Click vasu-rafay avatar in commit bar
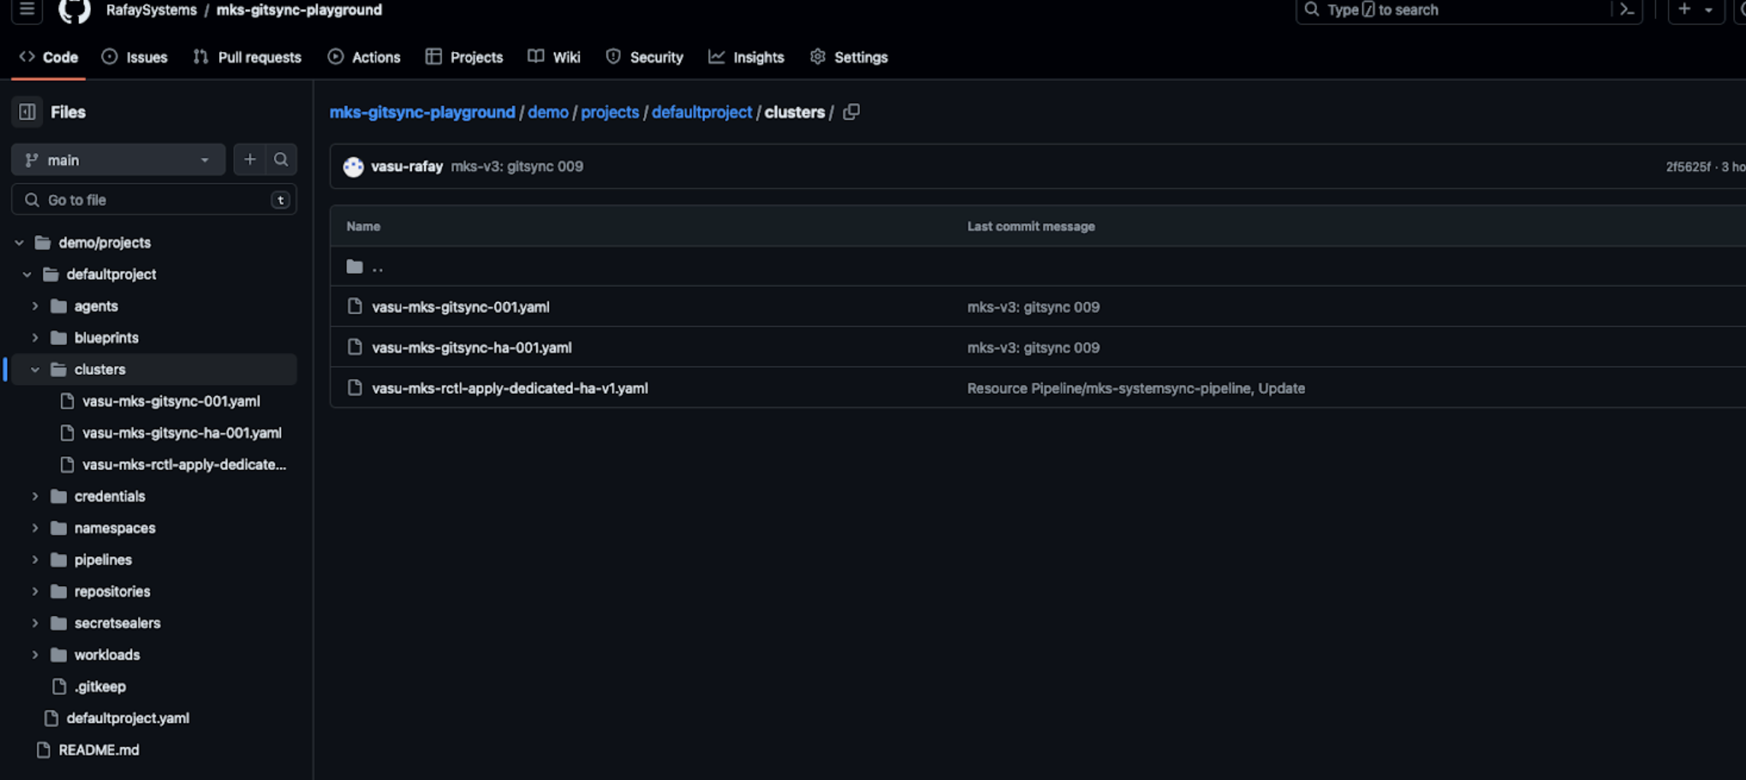 coord(353,166)
